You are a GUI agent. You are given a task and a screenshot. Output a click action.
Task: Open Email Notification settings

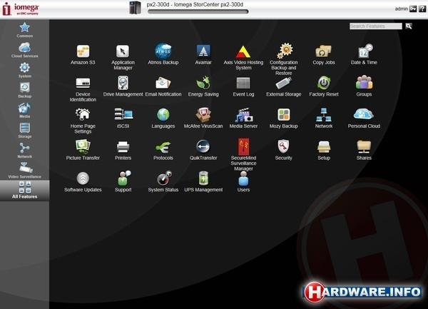tap(163, 86)
